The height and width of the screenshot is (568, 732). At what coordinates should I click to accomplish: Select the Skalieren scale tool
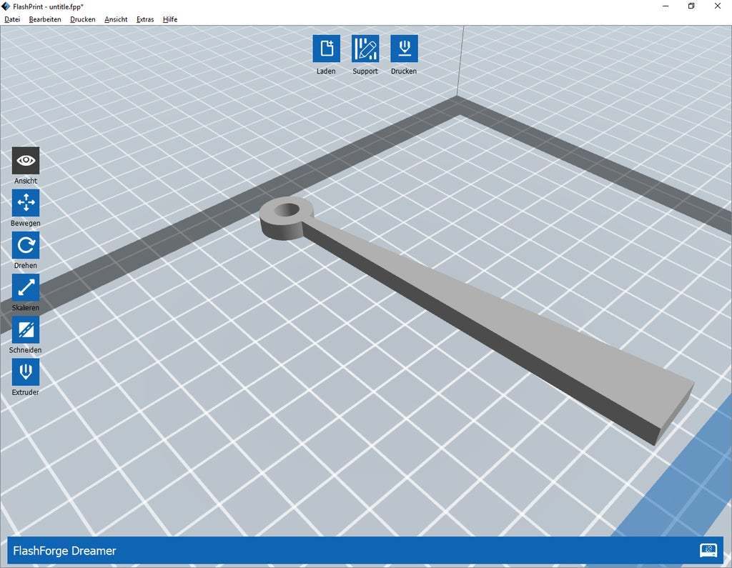click(x=26, y=287)
